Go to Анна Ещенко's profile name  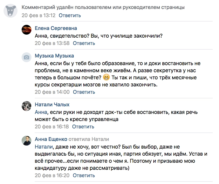pyautogui.click(x=51, y=140)
